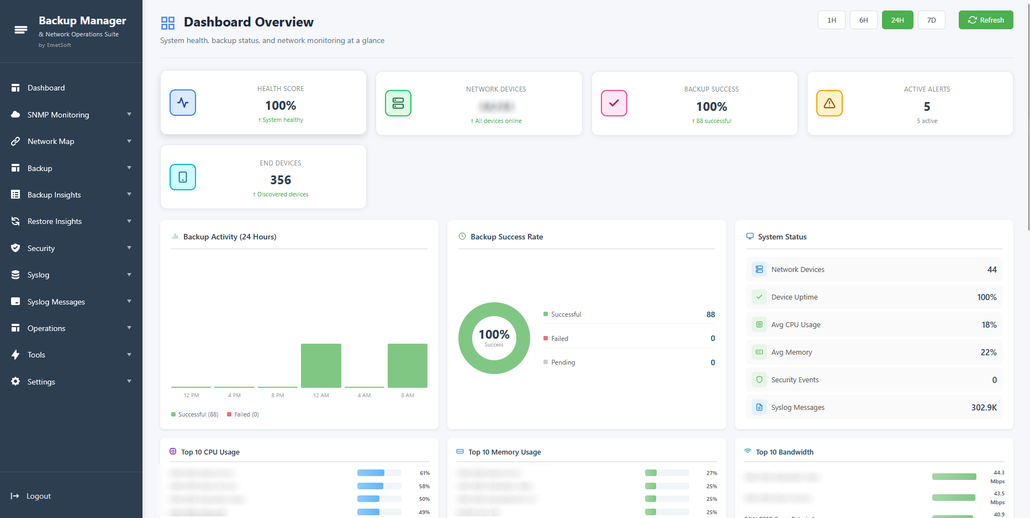Viewport: 1030px width, 518px height.
Task: Click the End Devices tablet icon
Action: [x=183, y=177]
